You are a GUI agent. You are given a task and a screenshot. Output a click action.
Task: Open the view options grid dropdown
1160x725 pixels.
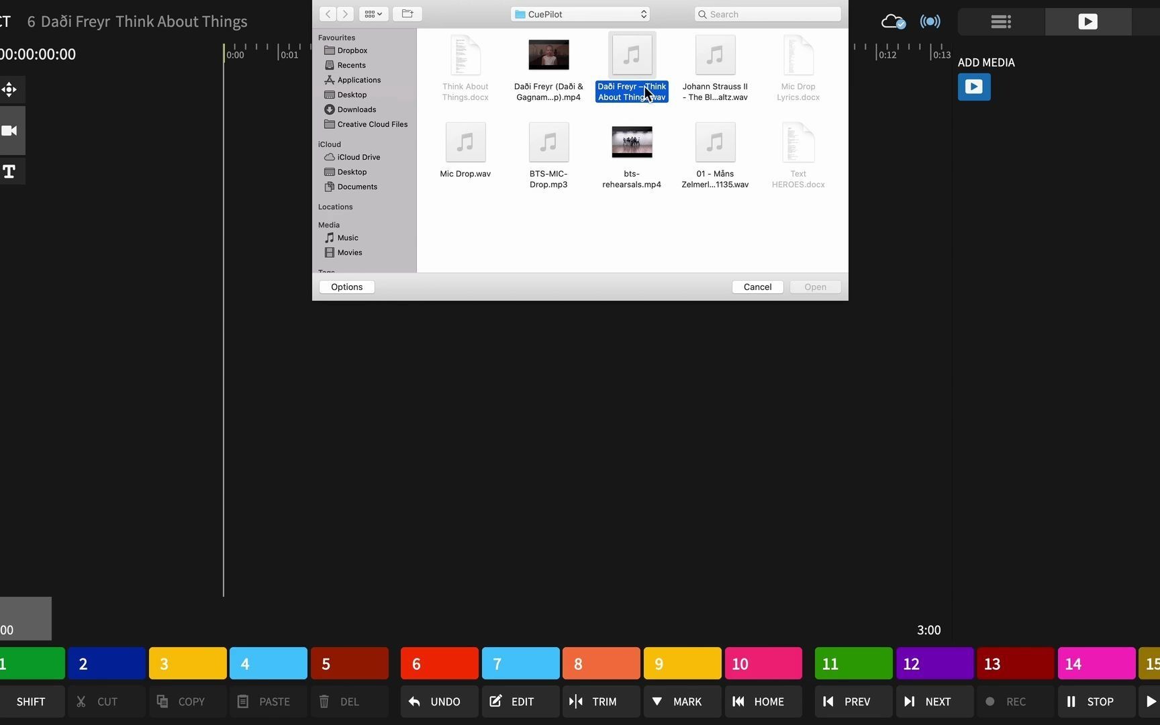tap(373, 13)
